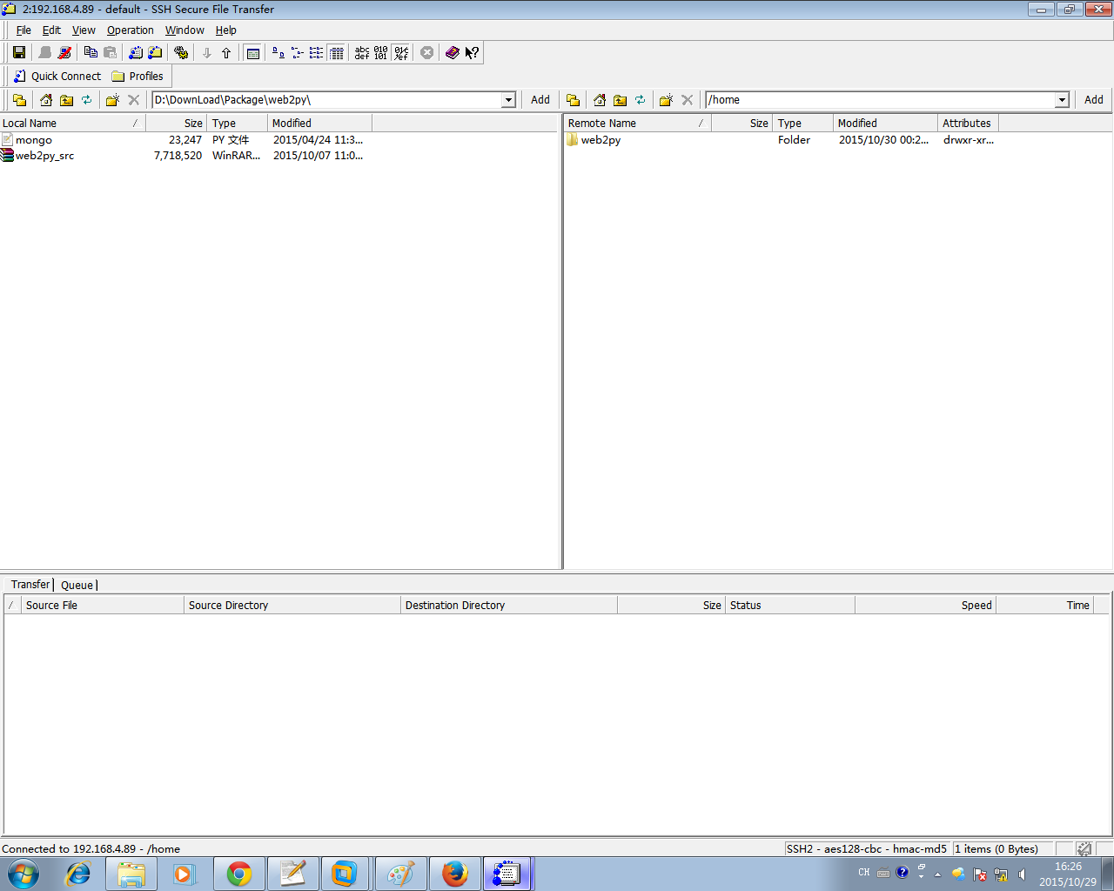Open Chrome from the taskbar
The height and width of the screenshot is (891, 1114).
pos(238,874)
